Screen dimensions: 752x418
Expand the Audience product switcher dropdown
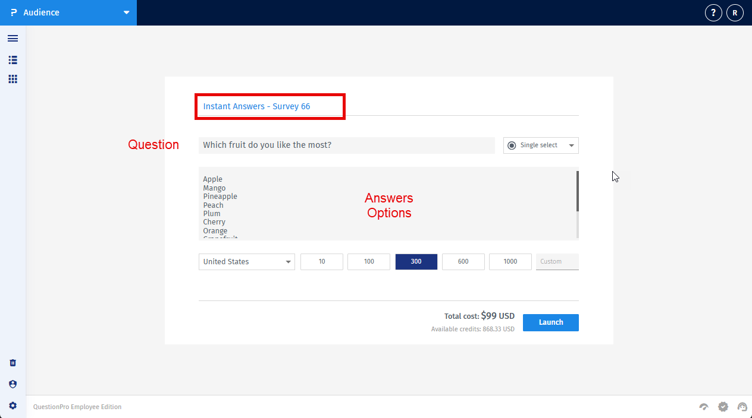point(126,12)
